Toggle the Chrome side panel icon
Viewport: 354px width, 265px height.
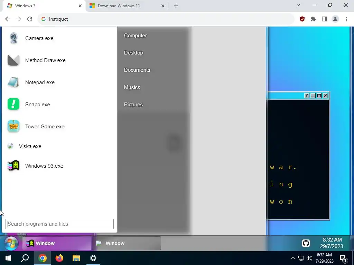coord(324,19)
